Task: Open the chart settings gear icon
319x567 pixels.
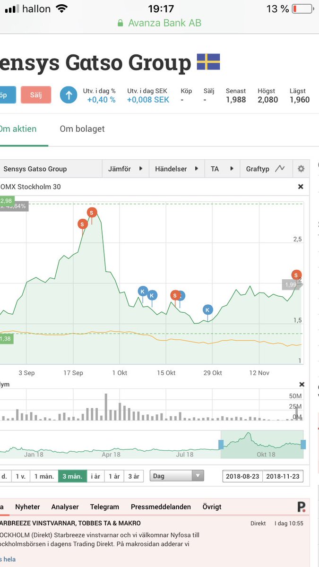Action: [301, 169]
